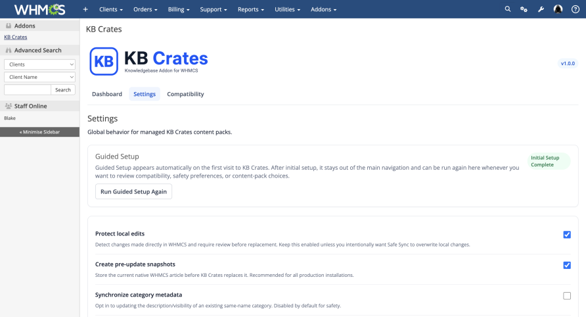Open the help question mark icon
586x317 pixels.
click(x=575, y=9)
